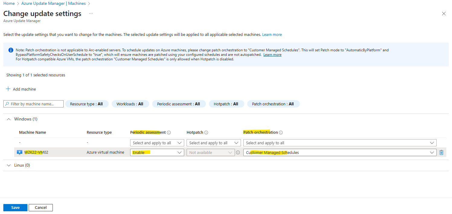The width and height of the screenshot is (452, 214).
Task: Click the Azure virtual machine cell
Action: (105, 152)
